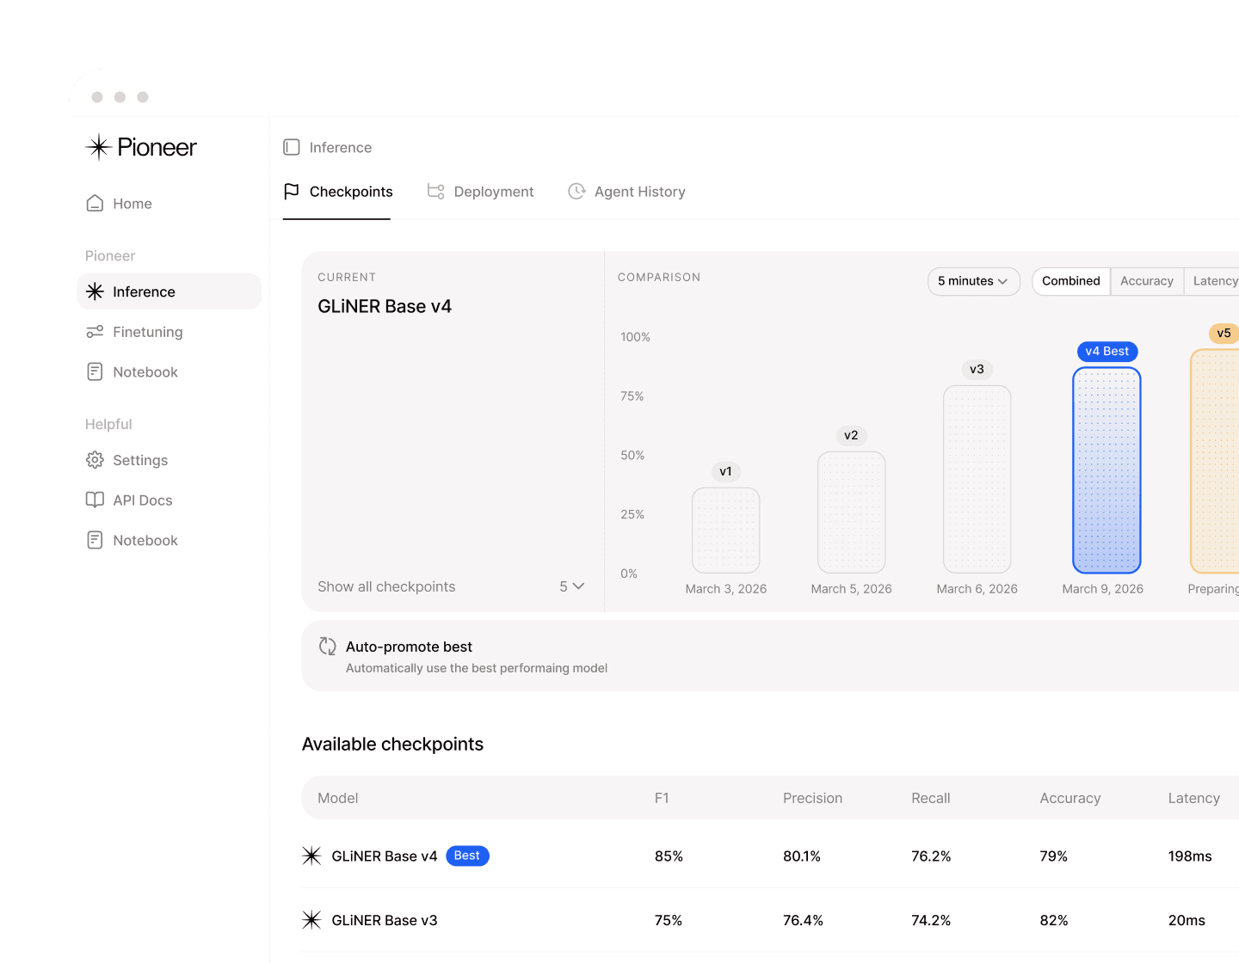This screenshot has width=1239, height=963.
Task: Open the 5 minutes interval dropdown
Action: pos(974,281)
